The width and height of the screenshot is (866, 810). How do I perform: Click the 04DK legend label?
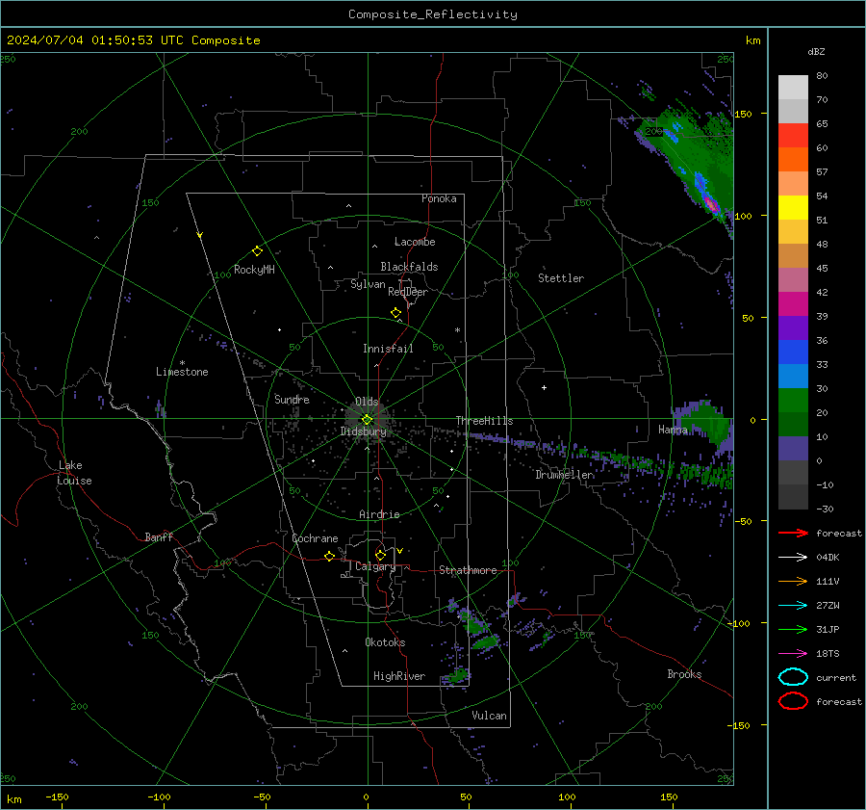click(828, 558)
